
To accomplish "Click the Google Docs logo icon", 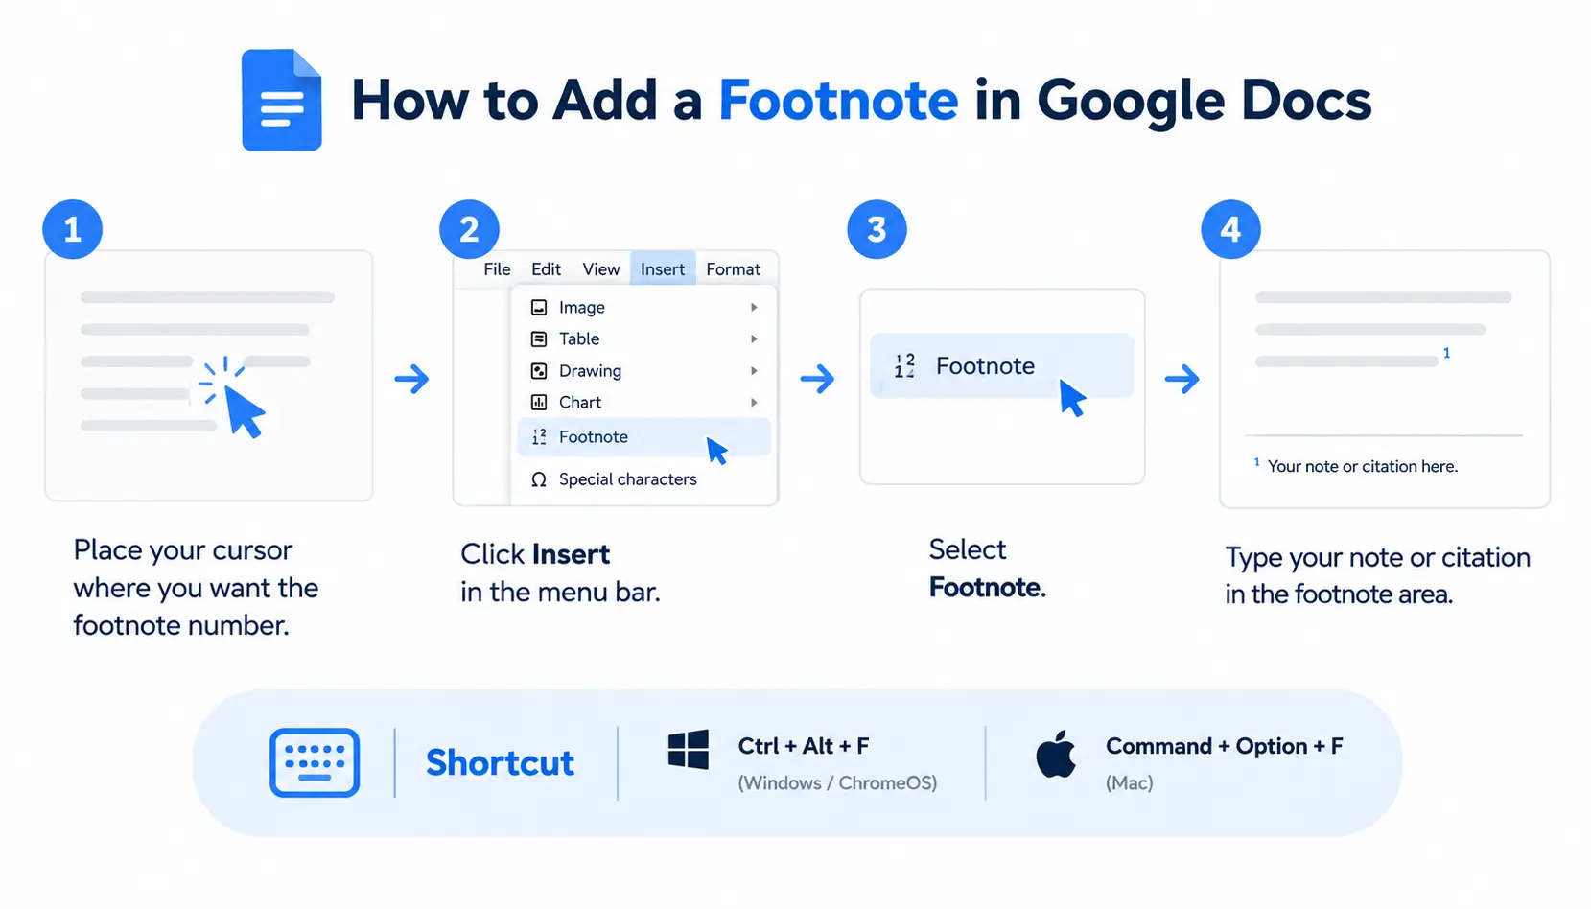I will point(281,101).
